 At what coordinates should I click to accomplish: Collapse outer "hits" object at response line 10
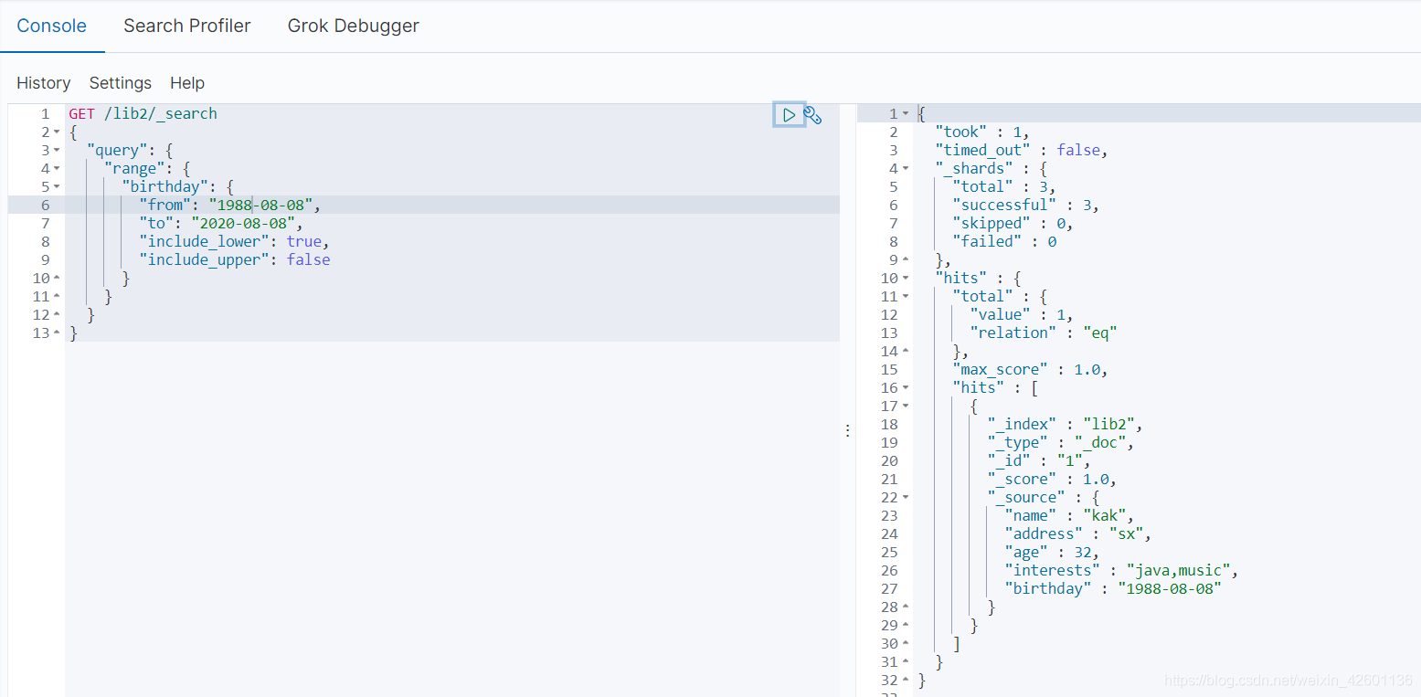coord(906,279)
